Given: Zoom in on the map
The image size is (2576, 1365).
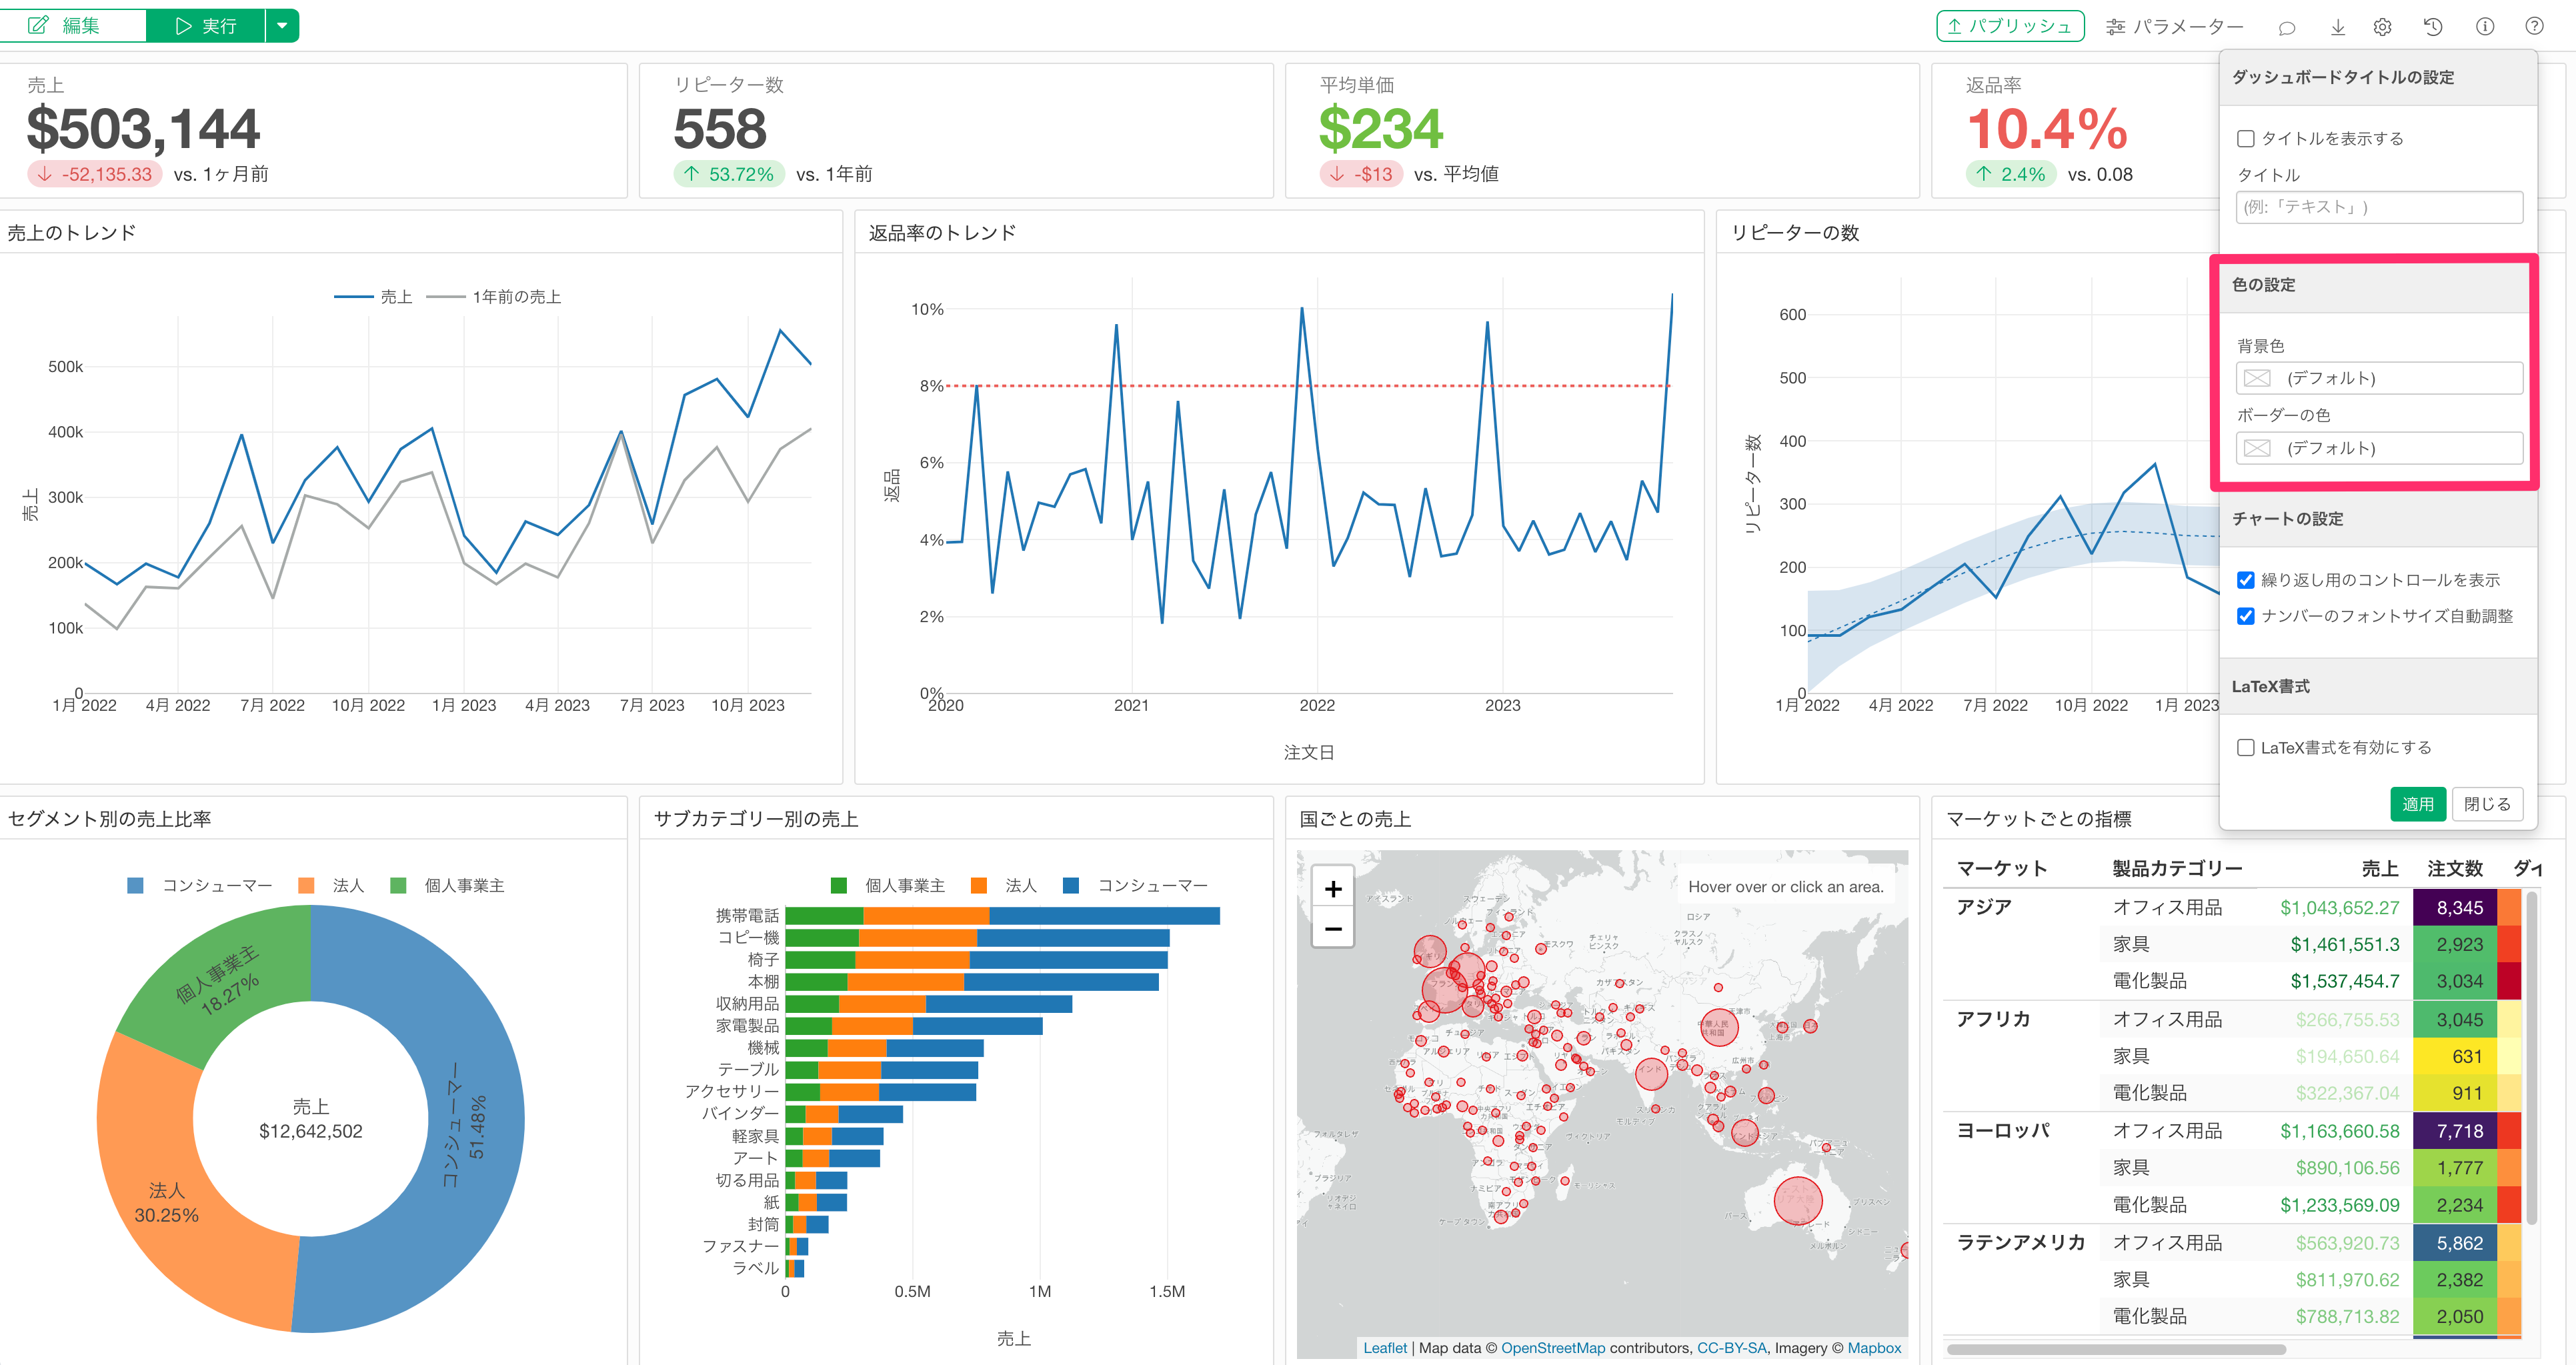Looking at the screenshot, I should pos(1333,889).
